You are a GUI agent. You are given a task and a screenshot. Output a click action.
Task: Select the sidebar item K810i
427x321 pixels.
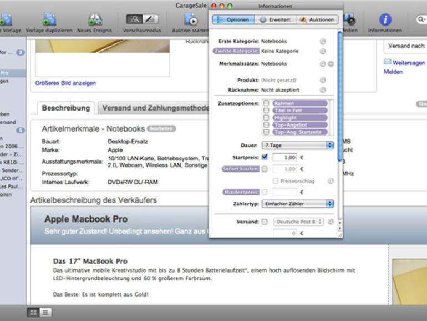(x=13, y=162)
